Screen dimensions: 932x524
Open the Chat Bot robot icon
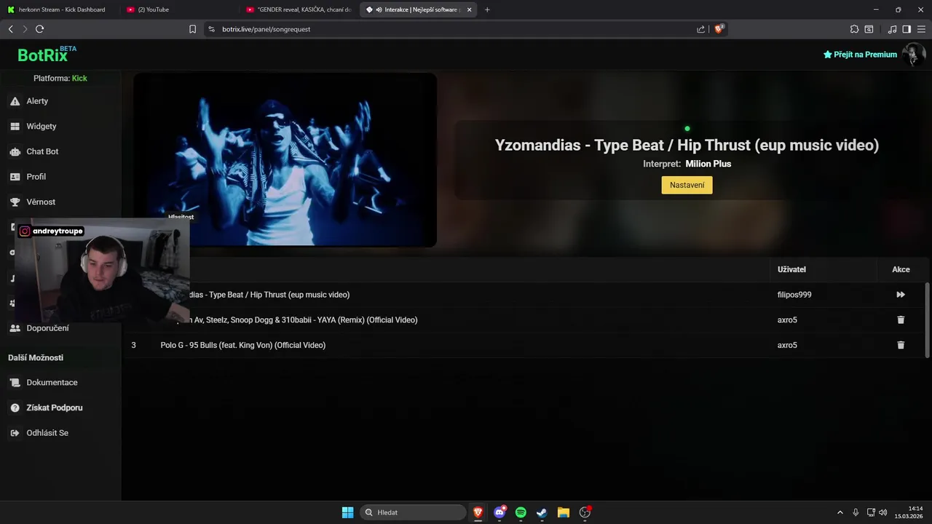pos(15,151)
